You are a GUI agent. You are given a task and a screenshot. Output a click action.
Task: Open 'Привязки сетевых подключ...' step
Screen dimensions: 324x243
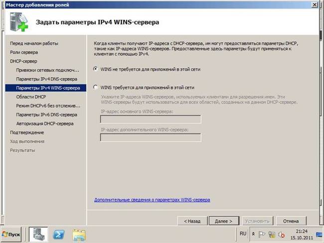point(47,70)
